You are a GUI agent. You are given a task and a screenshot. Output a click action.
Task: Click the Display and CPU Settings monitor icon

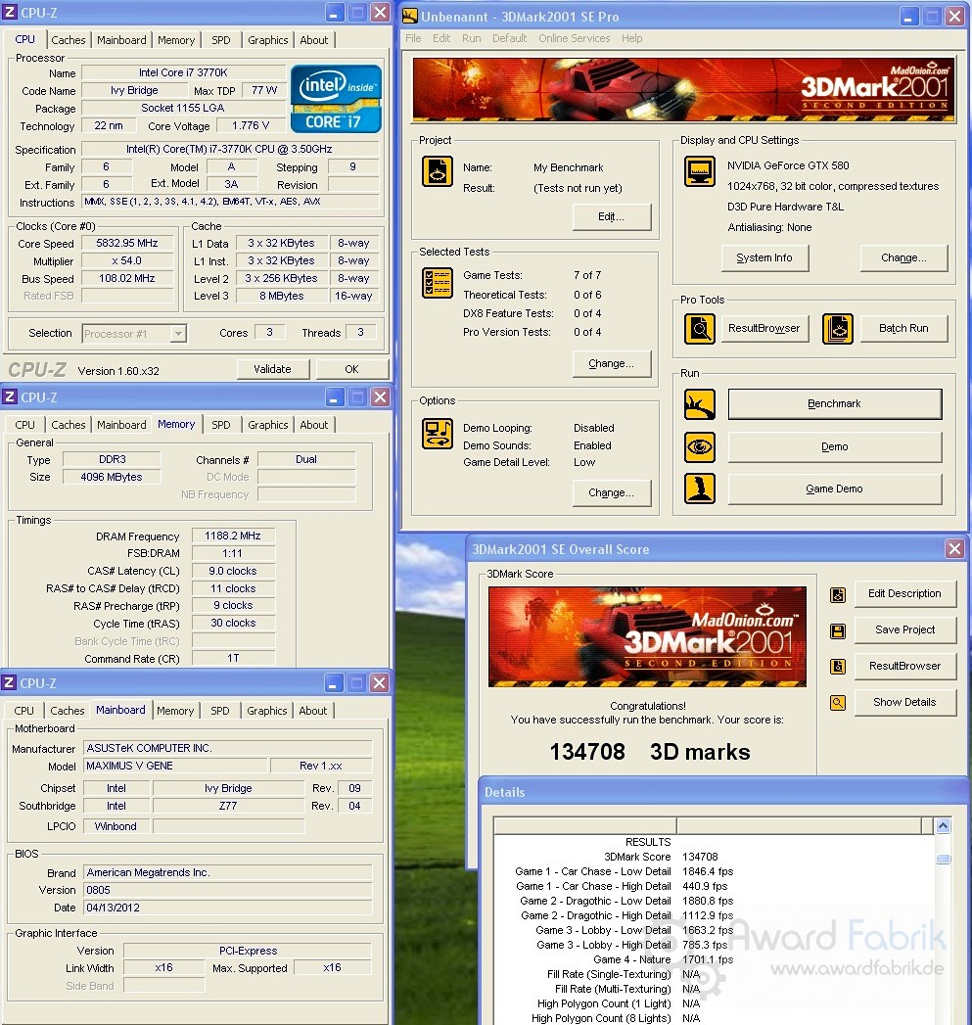700,172
